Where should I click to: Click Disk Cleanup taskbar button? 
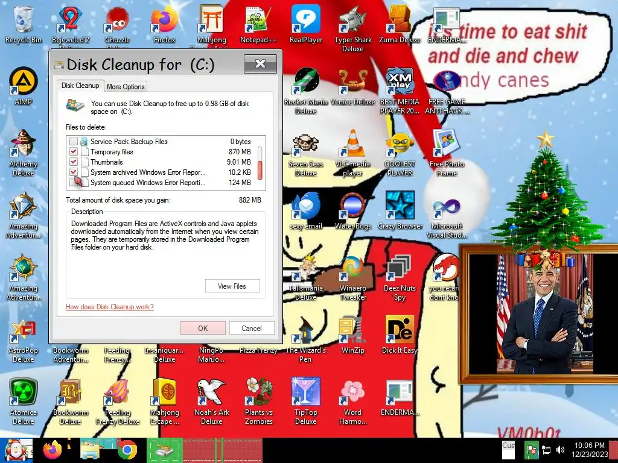[164, 450]
